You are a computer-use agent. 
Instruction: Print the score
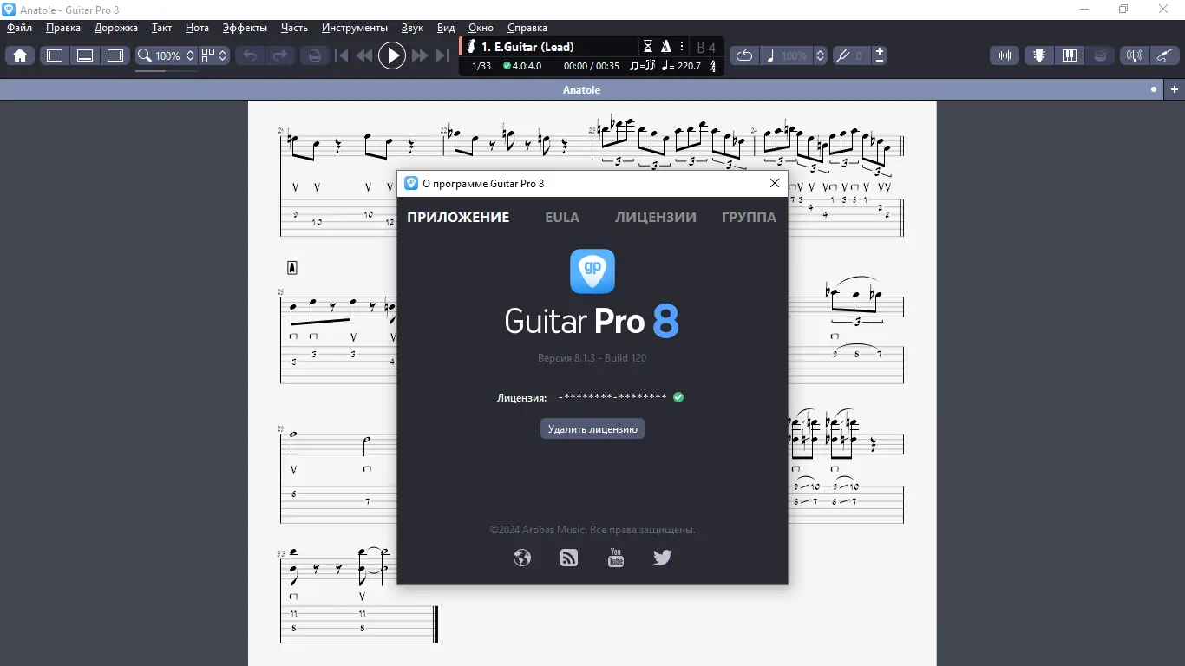coord(314,55)
